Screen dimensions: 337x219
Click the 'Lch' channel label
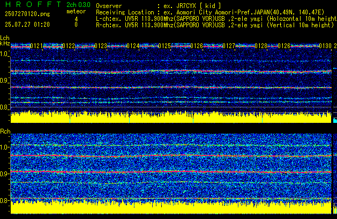pyautogui.click(x=5, y=38)
